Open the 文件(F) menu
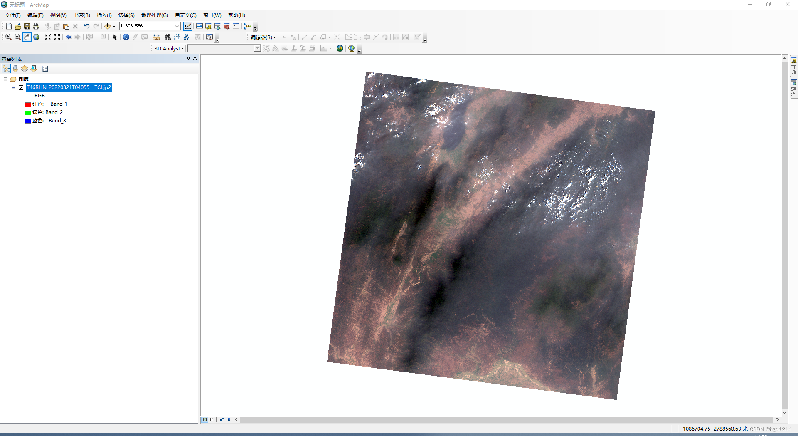The width and height of the screenshot is (798, 436). (13, 15)
